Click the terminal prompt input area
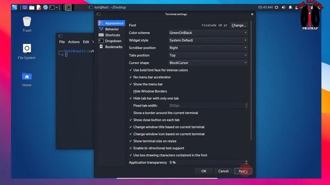The width and height of the screenshot is (330, 185). [x=67, y=55]
